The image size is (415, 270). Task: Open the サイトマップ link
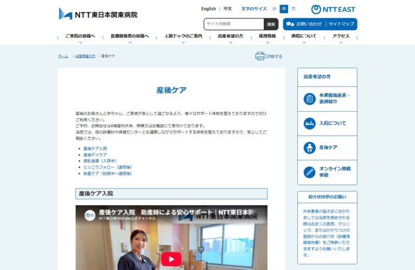click(x=341, y=24)
